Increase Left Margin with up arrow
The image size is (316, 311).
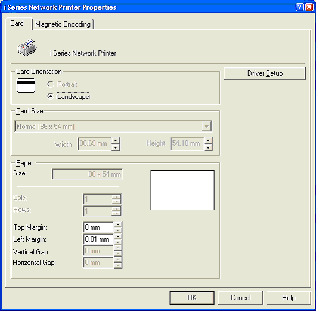(118, 236)
